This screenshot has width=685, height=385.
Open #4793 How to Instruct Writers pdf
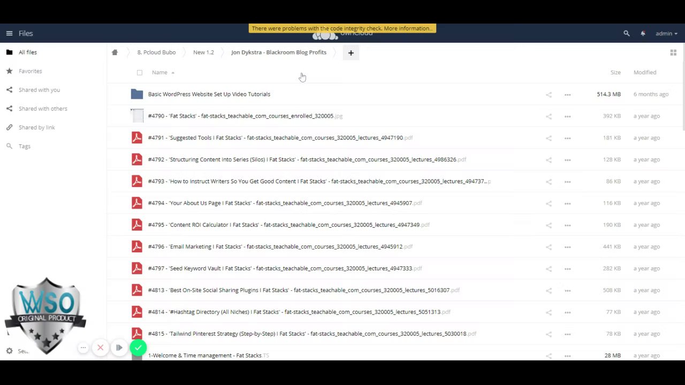(x=319, y=181)
